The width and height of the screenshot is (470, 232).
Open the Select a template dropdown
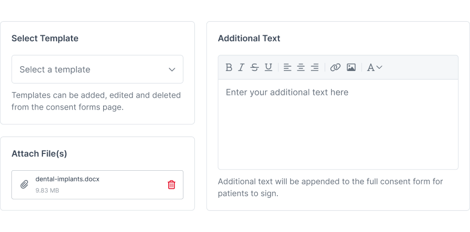click(97, 69)
